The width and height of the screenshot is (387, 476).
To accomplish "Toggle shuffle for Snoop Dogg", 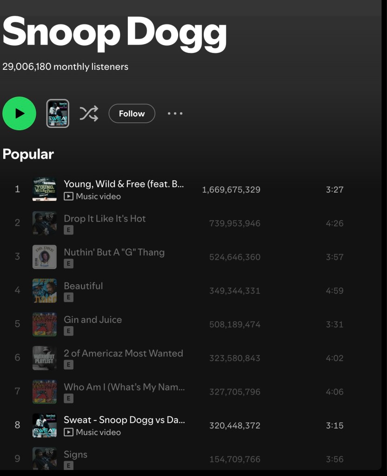I will 88,114.
